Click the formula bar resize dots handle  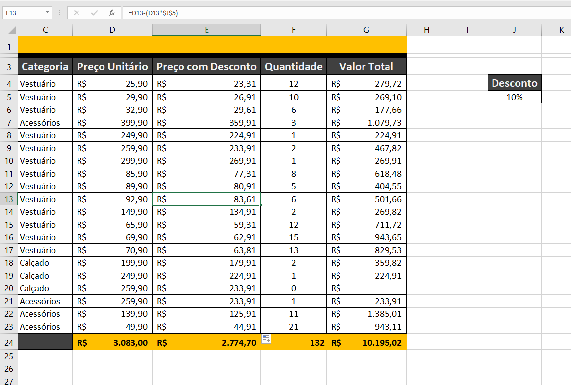click(59, 13)
